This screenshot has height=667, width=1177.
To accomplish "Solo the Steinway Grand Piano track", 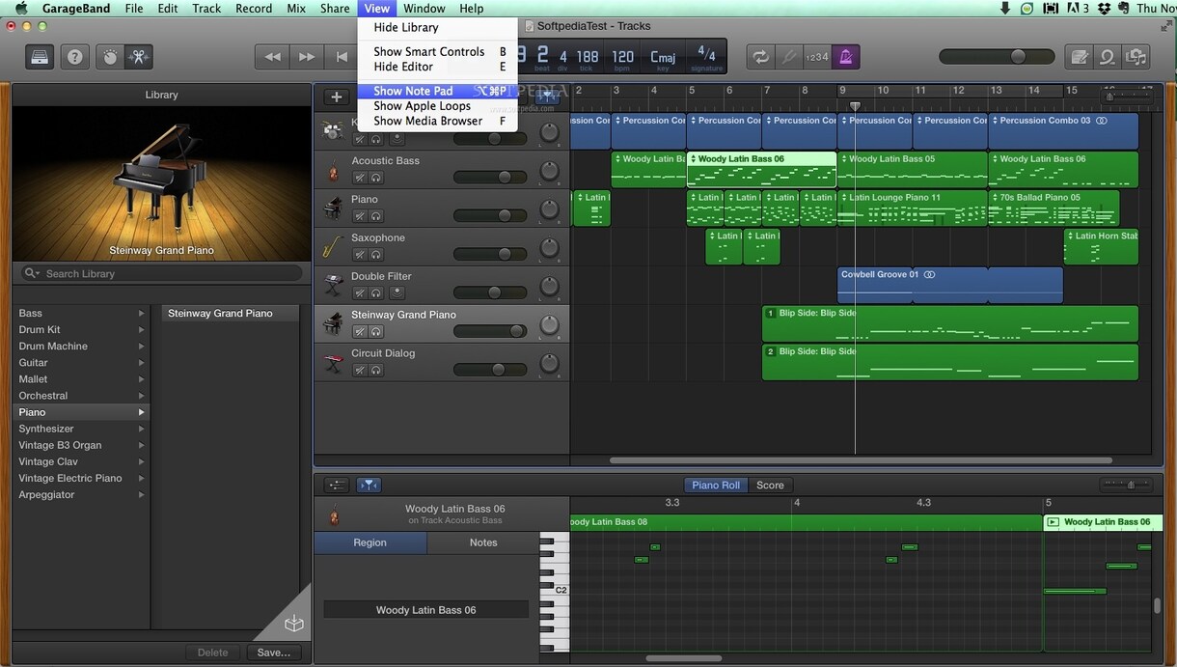I will pyautogui.click(x=376, y=331).
